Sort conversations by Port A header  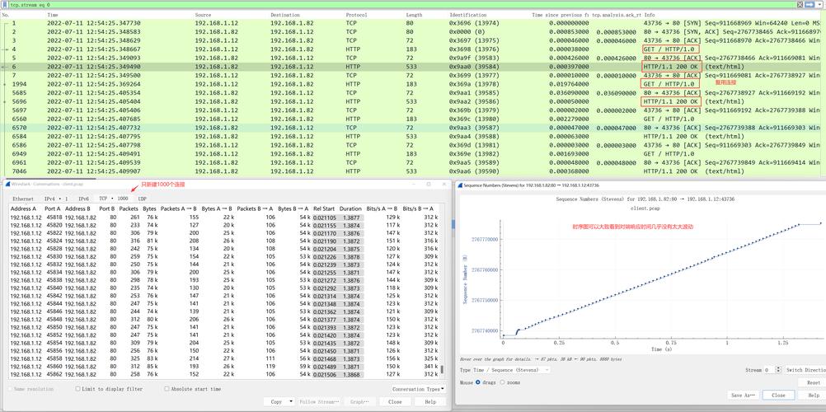[52, 208]
